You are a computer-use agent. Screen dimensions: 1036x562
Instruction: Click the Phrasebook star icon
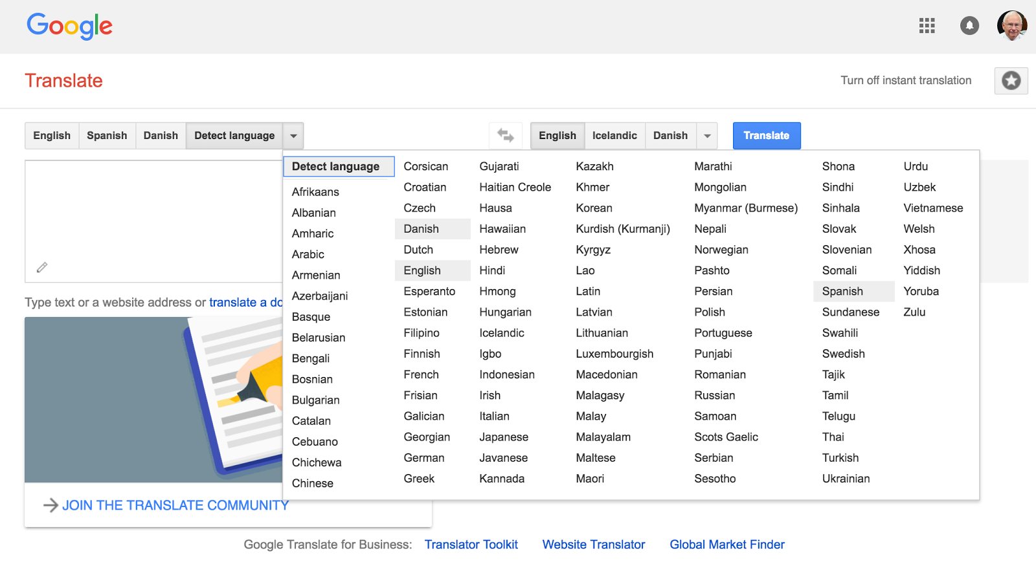1011,80
